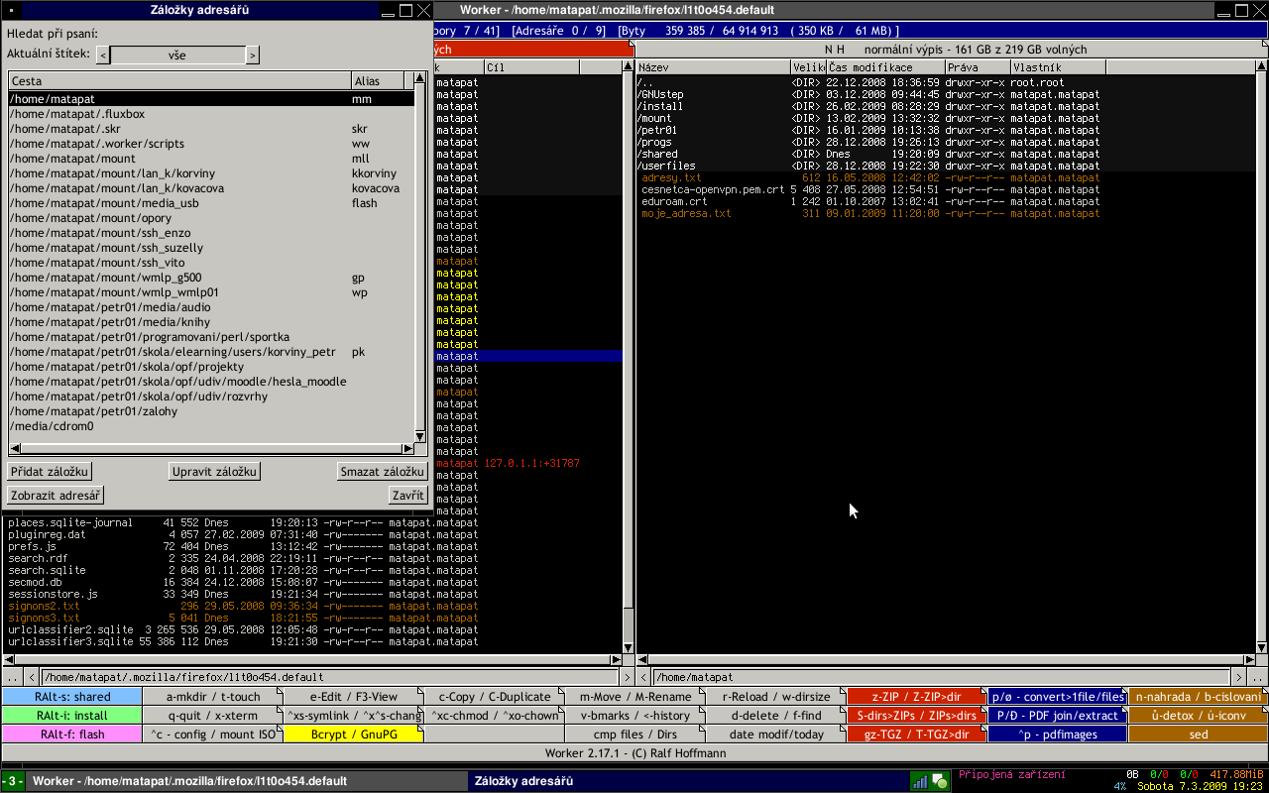Click 'd-delete / f-find' button
1269x793 pixels.
776,716
